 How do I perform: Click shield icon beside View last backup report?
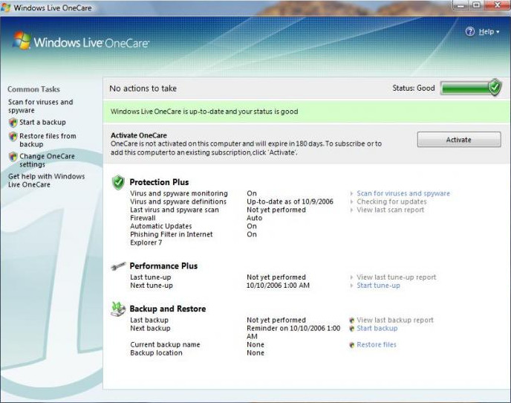point(351,320)
